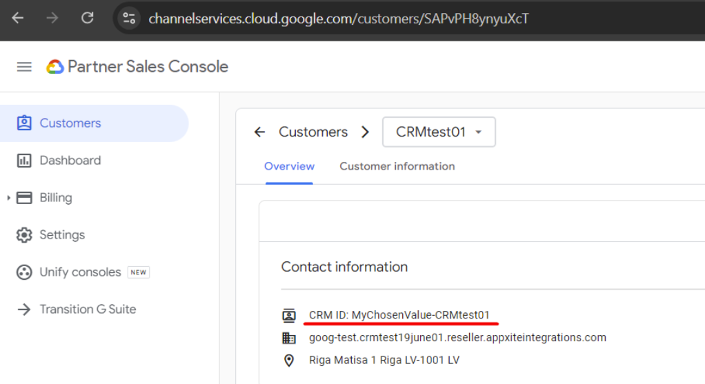Viewport: 705px width, 384px height.
Task: Click the Unify consoles icon
Action: 24,272
